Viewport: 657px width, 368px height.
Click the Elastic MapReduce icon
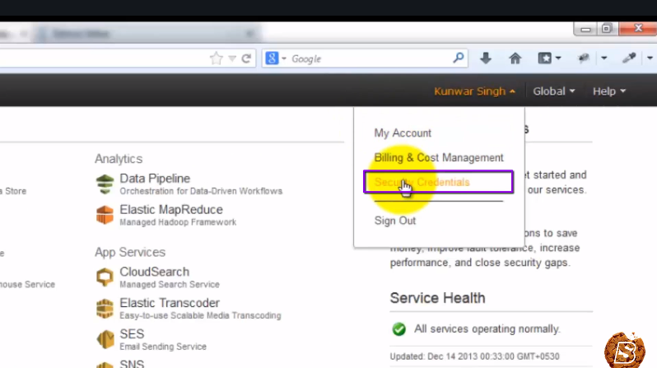pos(105,215)
